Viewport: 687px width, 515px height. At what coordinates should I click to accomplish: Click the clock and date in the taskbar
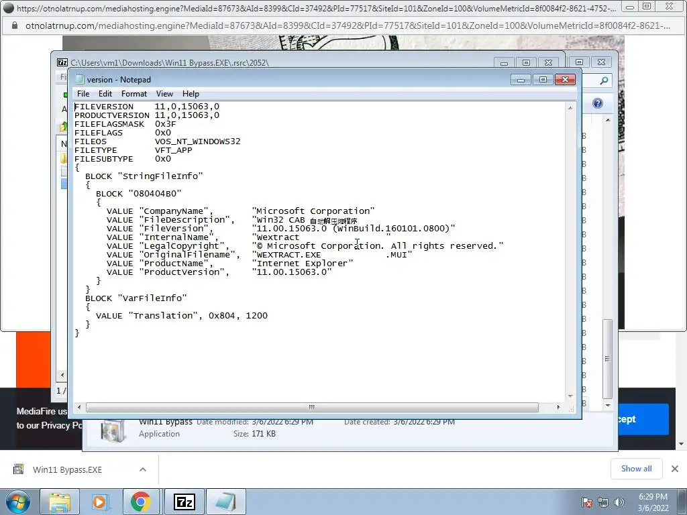pos(653,502)
